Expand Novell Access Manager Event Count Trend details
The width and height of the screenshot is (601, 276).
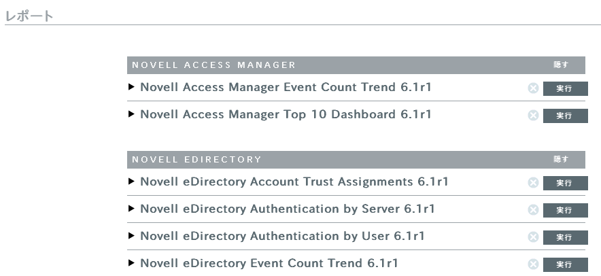(x=131, y=88)
